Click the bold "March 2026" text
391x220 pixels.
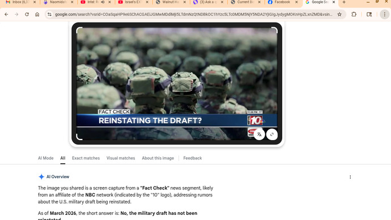[x=63, y=213]
